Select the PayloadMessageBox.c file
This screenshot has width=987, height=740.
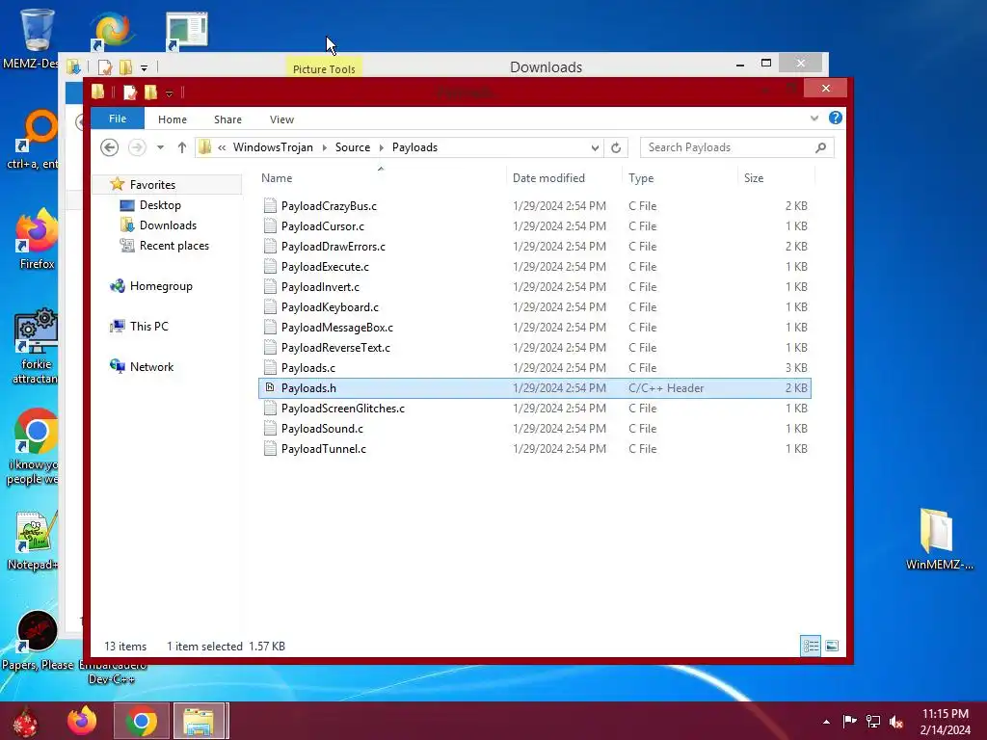336,328
